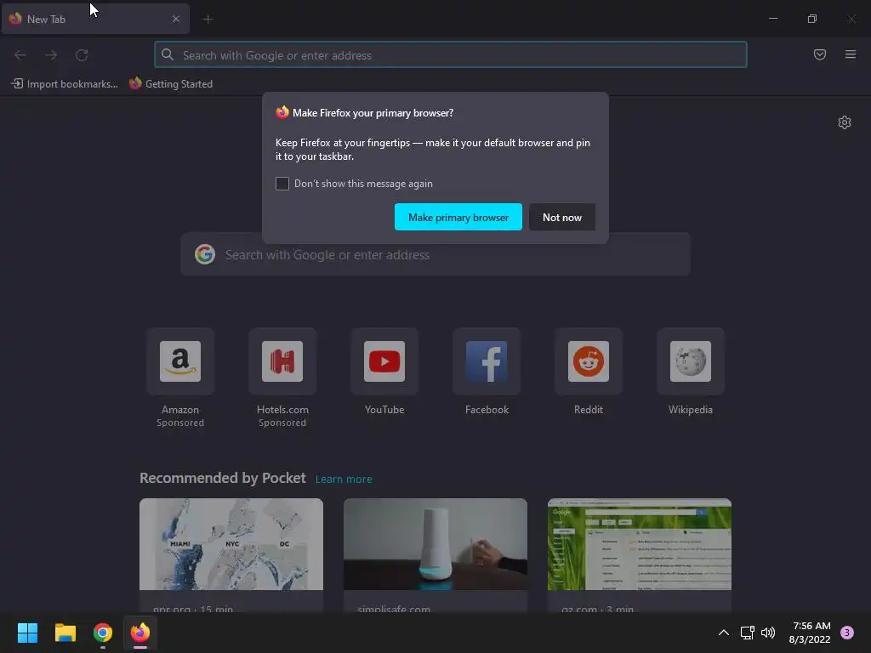
Task: Select the New Tab tab
Action: [95, 19]
